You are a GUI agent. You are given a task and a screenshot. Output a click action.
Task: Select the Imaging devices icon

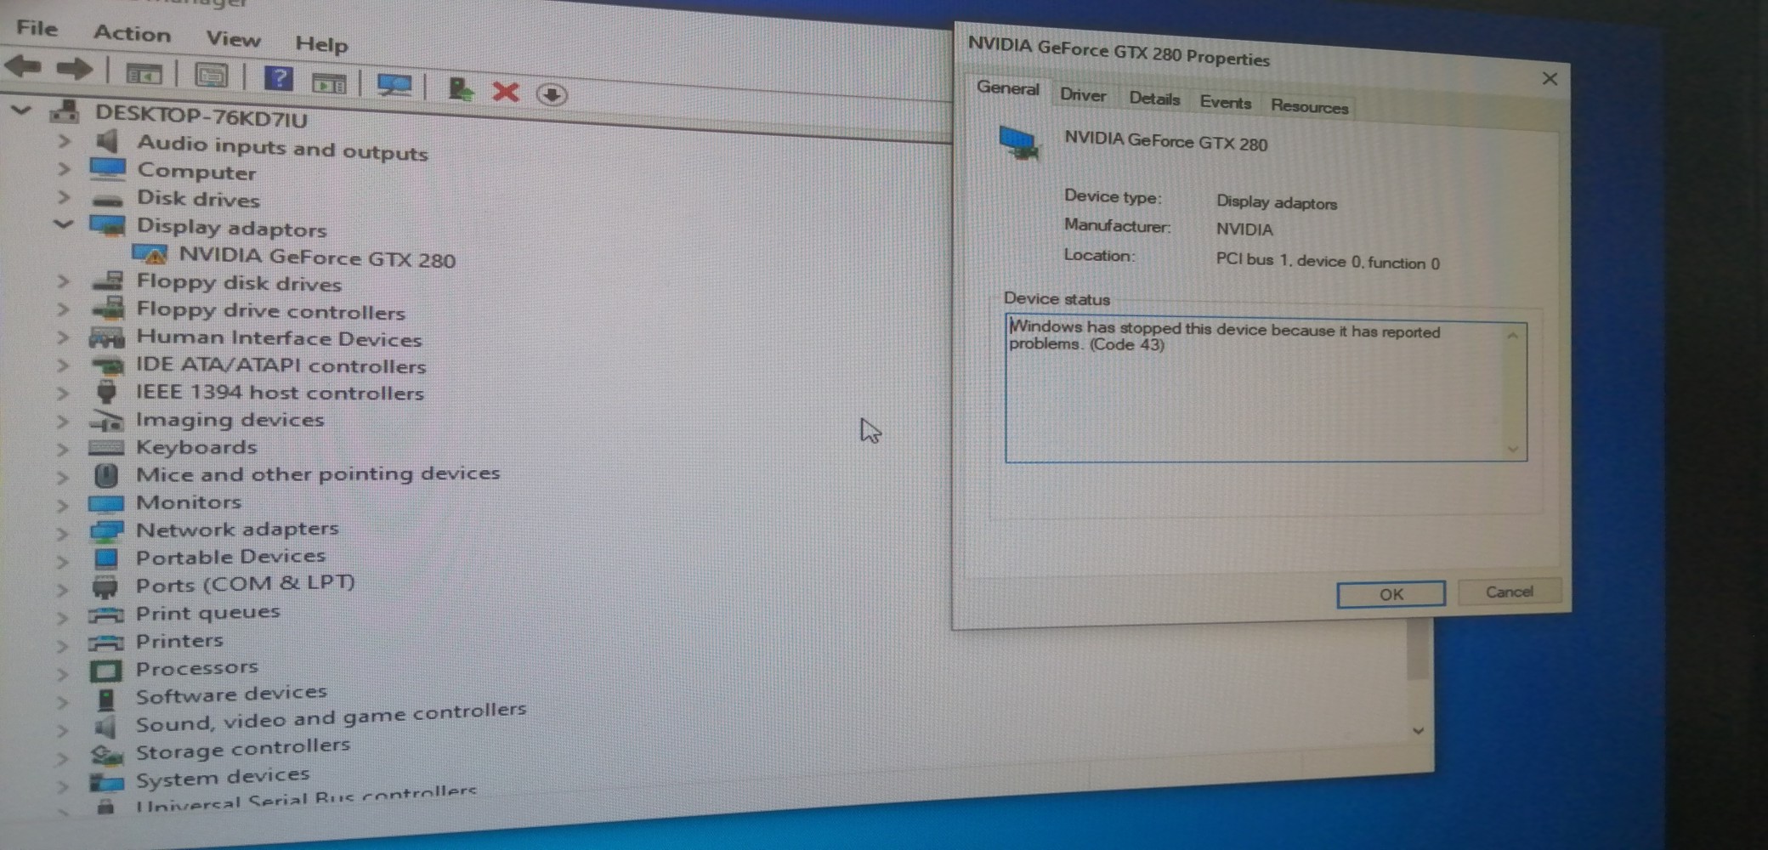[106, 420]
